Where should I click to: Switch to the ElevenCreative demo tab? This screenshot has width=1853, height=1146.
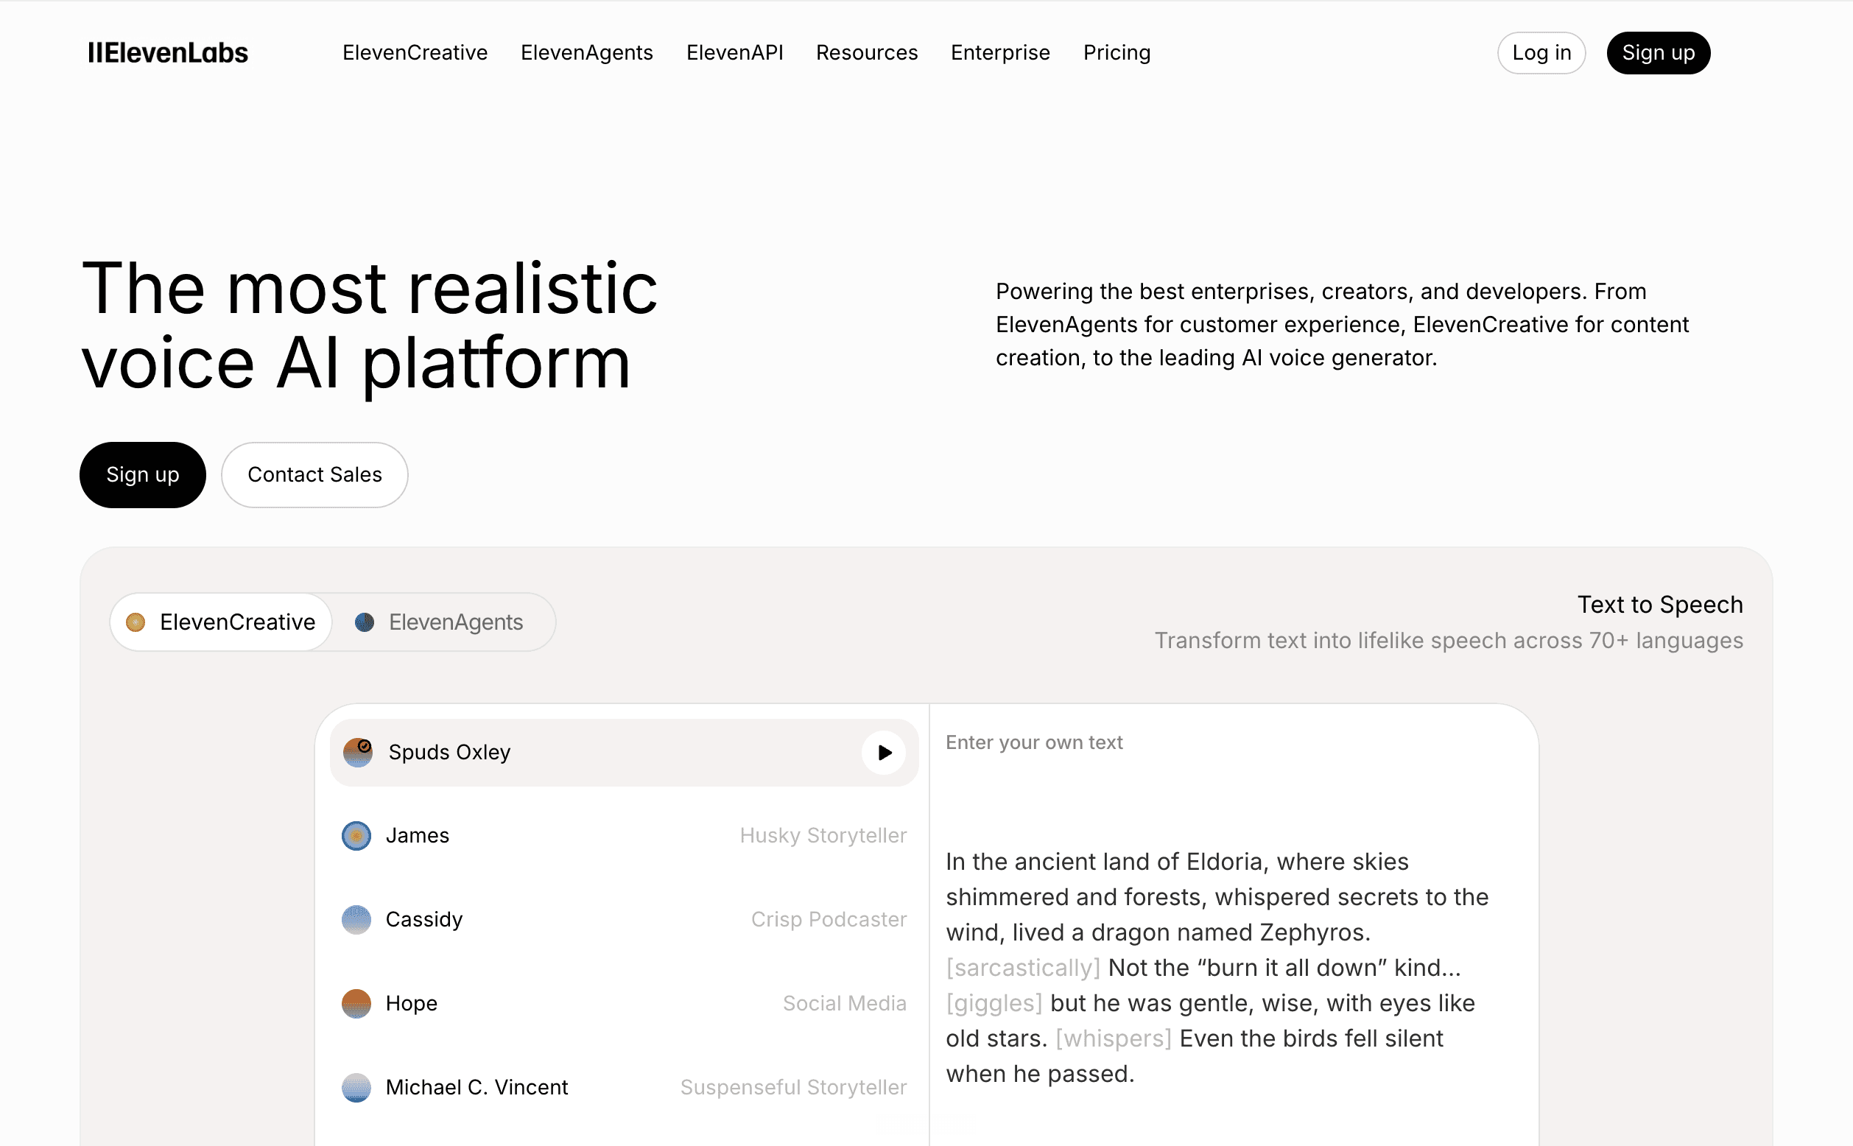point(221,622)
